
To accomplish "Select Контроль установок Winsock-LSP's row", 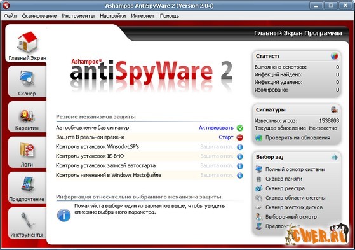I will point(150,147).
